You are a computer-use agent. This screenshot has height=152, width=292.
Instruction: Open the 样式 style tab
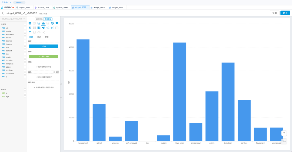[x=39, y=37]
